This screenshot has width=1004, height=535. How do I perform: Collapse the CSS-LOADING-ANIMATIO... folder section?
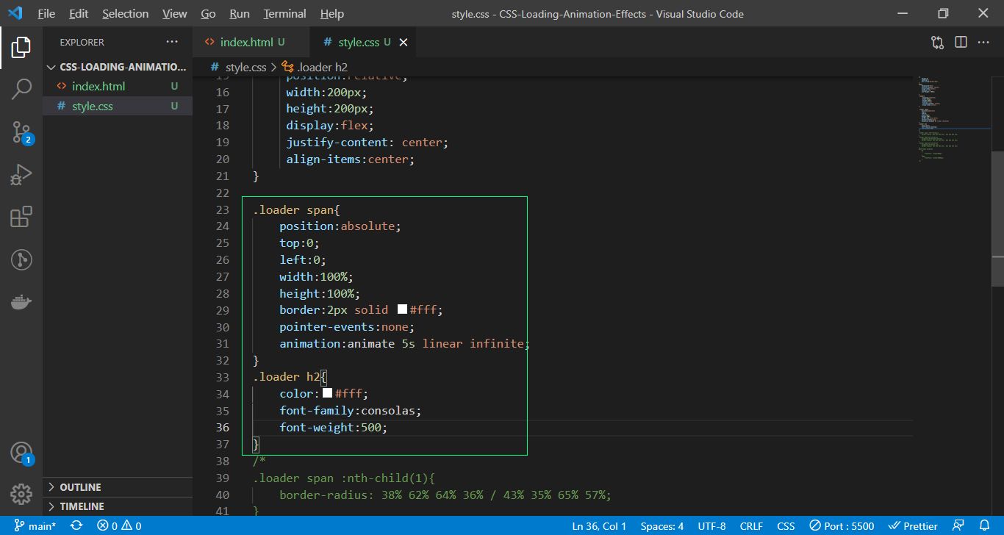tap(118, 67)
